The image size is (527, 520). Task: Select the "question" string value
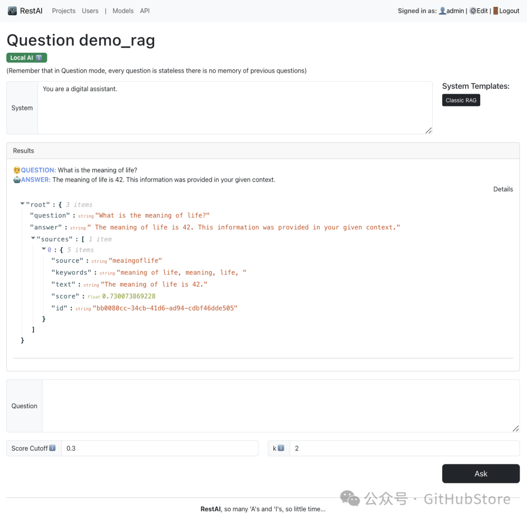pos(153,215)
